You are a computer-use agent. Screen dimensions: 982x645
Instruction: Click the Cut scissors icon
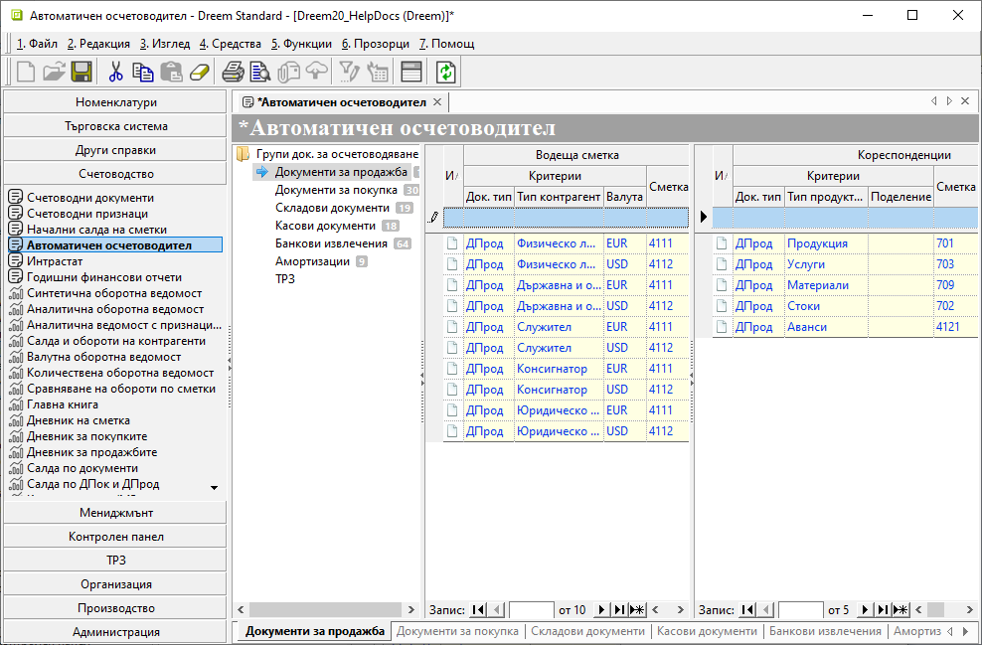pos(116,72)
